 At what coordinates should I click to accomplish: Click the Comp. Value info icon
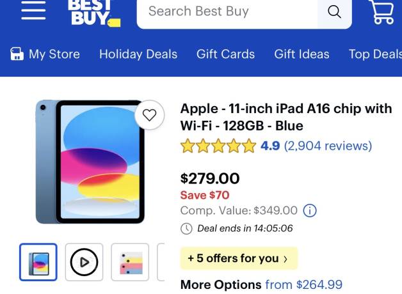tap(310, 210)
